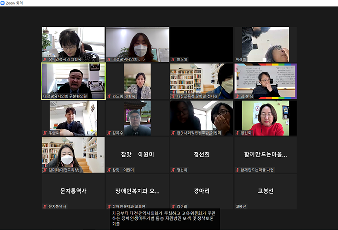Select 참맛 이원미 camera-off tile
Screen dimensions: 338x230
tap(137, 155)
